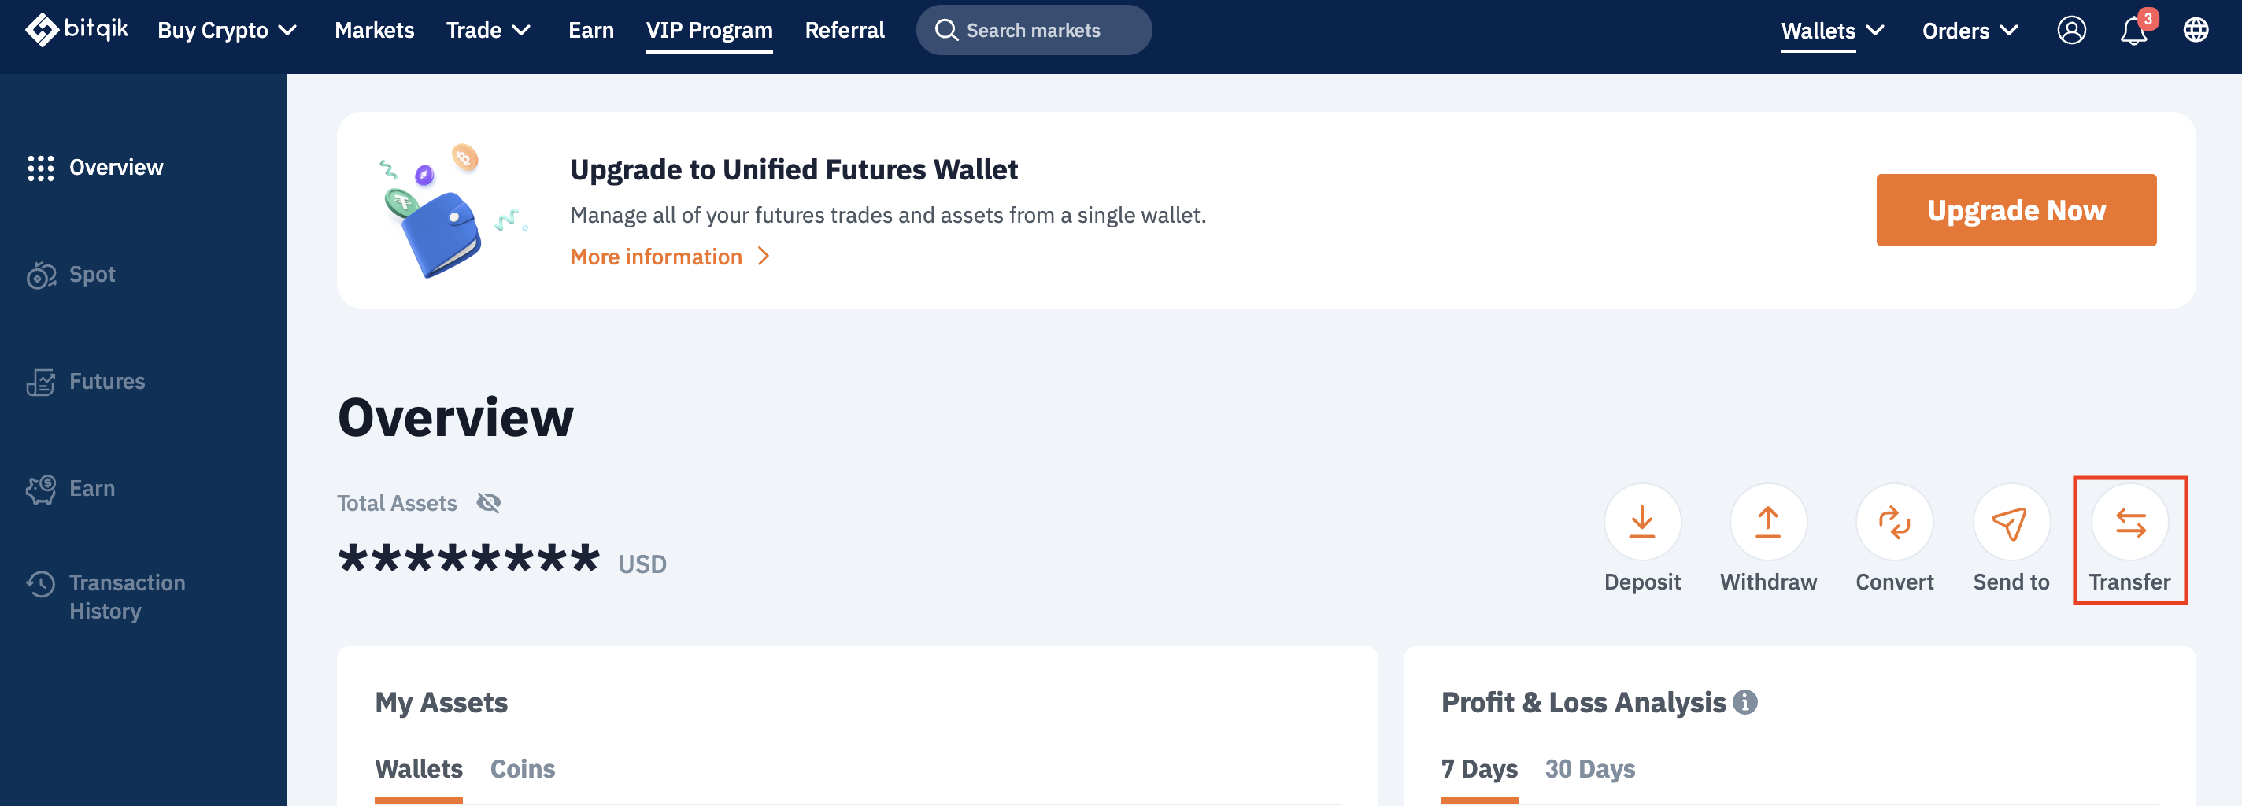
Task: Click the Send to paper plane icon
Action: coord(2011,522)
